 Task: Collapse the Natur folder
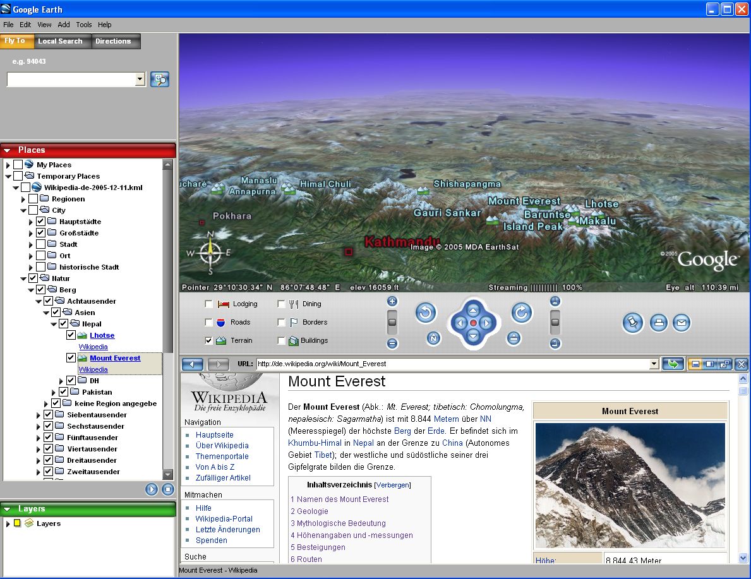click(x=23, y=278)
